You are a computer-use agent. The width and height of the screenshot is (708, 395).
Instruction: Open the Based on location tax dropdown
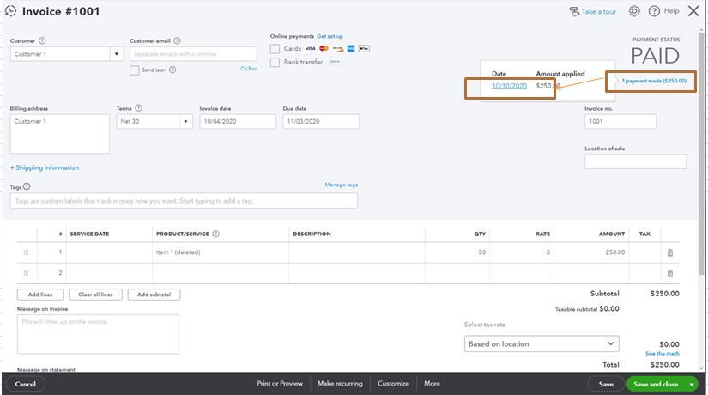click(x=542, y=344)
